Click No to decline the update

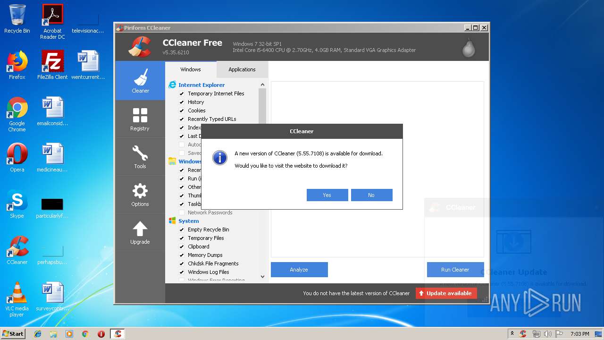371,195
